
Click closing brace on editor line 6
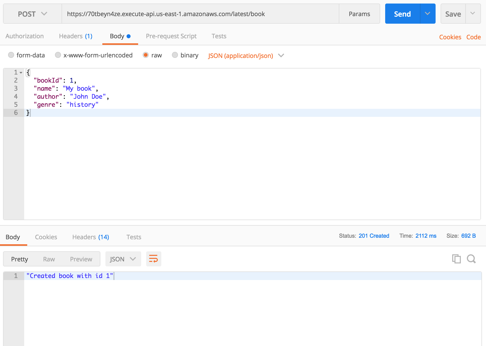[28, 113]
